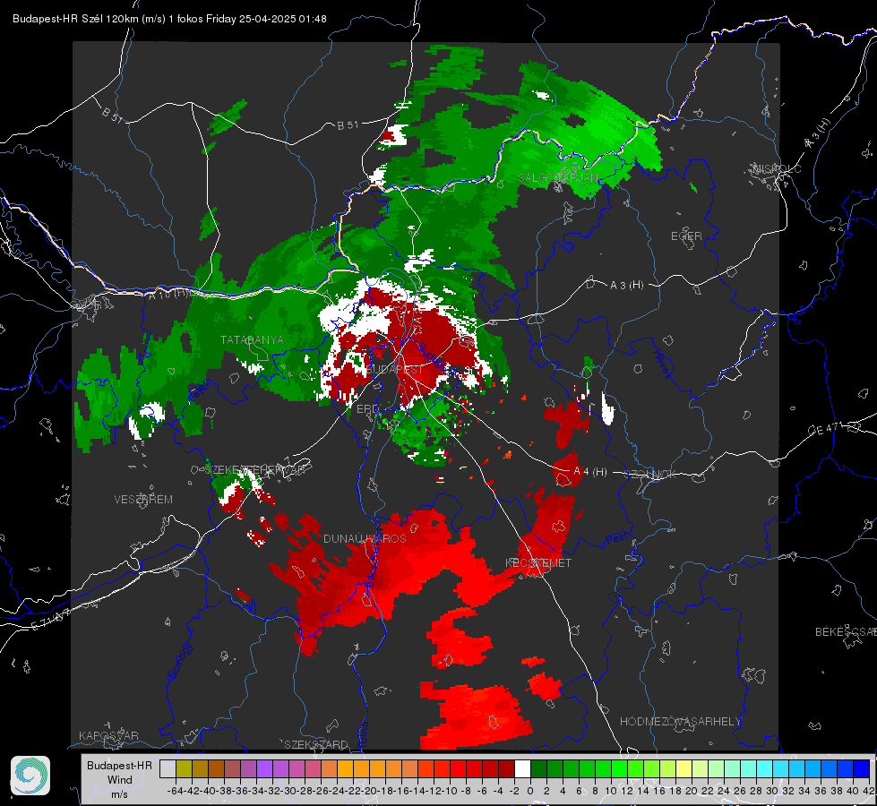Click the 'A 4 (H)' road label
The width and height of the screenshot is (877, 806).
[x=590, y=472]
